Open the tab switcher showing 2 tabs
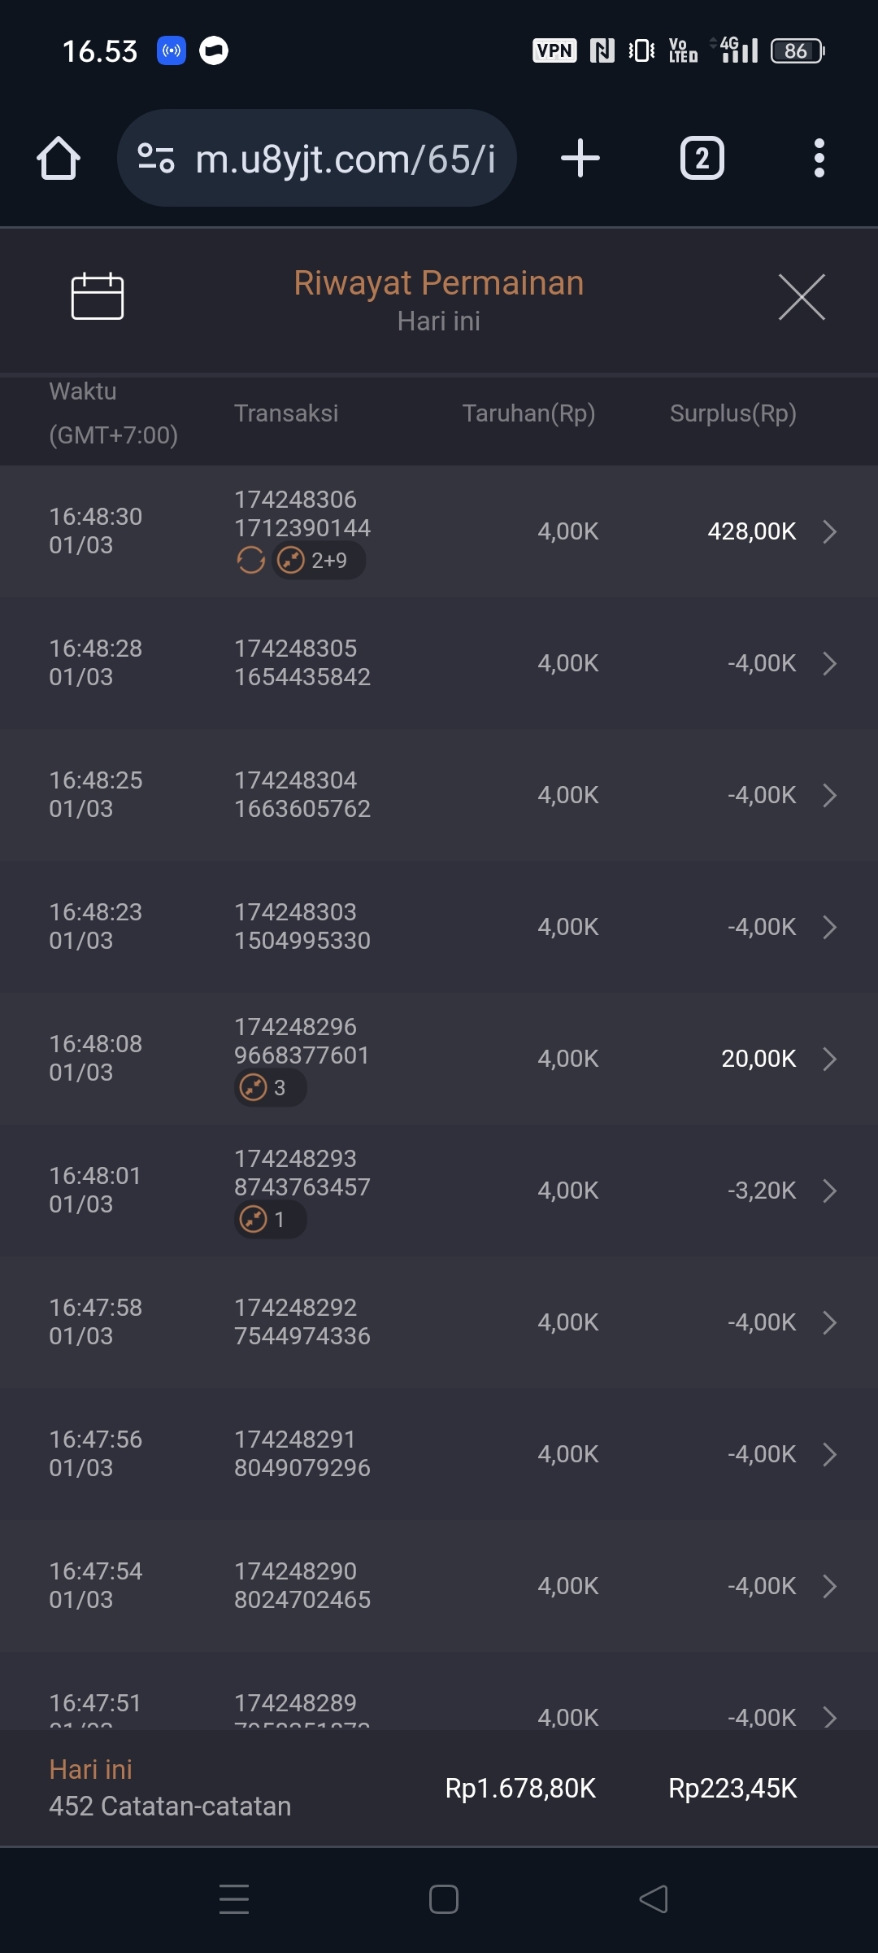 (x=702, y=158)
